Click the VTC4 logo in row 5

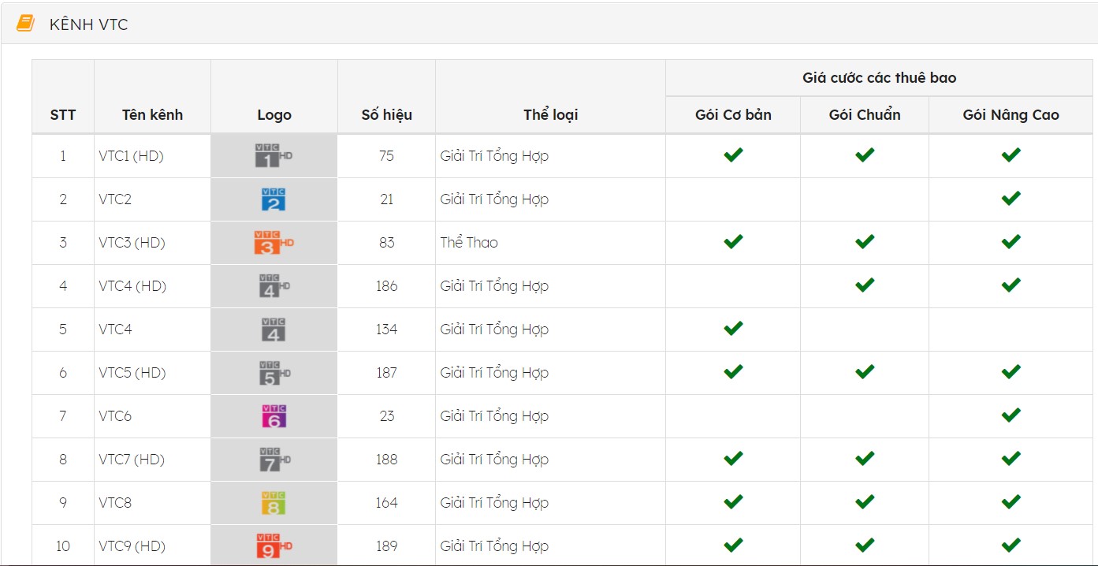click(274, 330)
